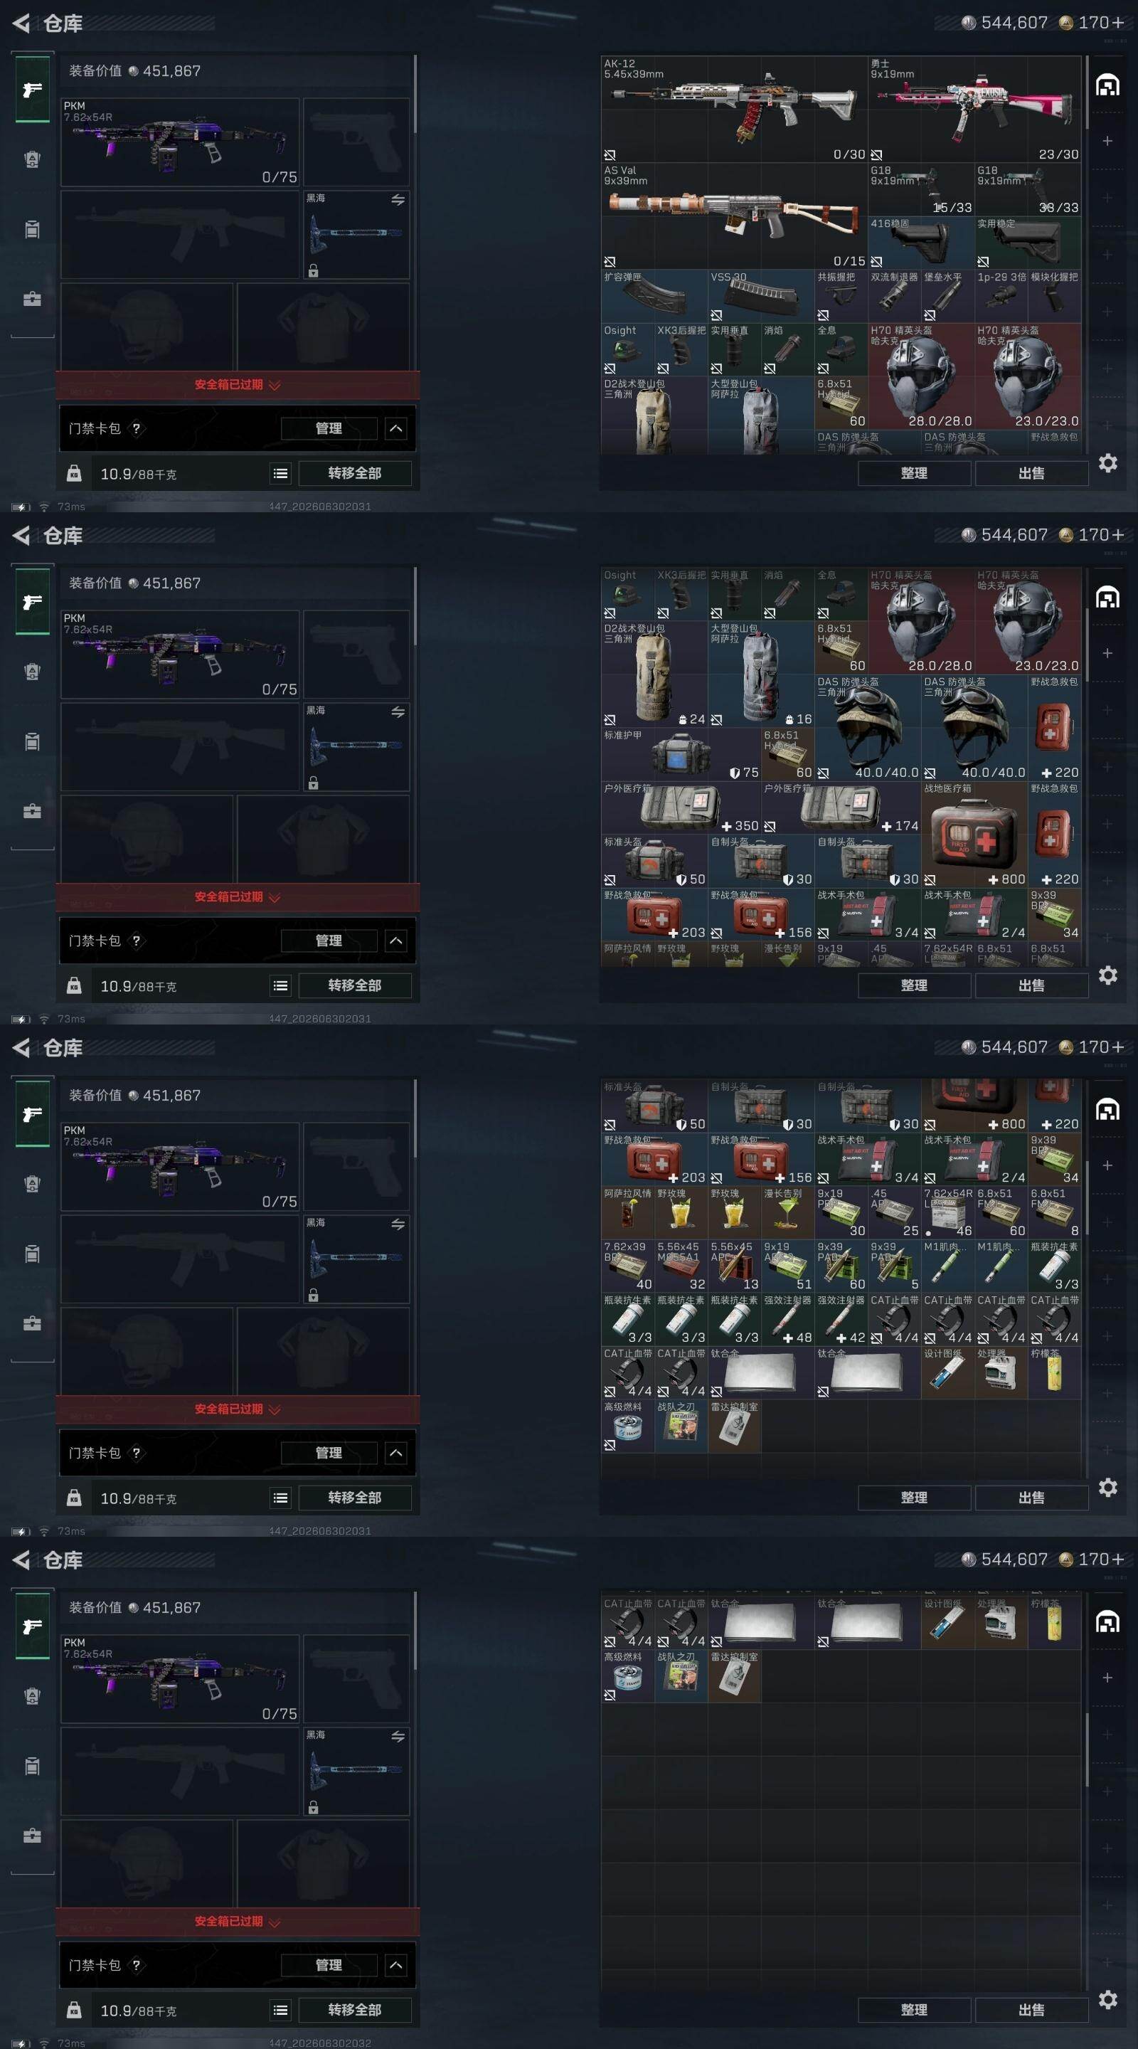In the 2032-stamped capture, click 管理
Viewport: 1138px width, 2049px height.
[329, 1964]
